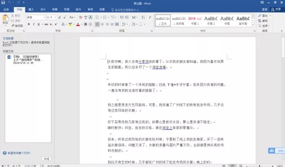This screenshot has width=285, height=167.
Task: Click the Shrink Font icon
Action: 65,17
